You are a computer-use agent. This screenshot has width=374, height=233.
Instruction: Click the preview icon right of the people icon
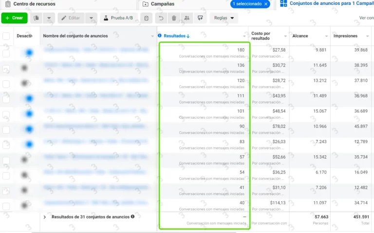pyautogui.click(x=200, y=18)
